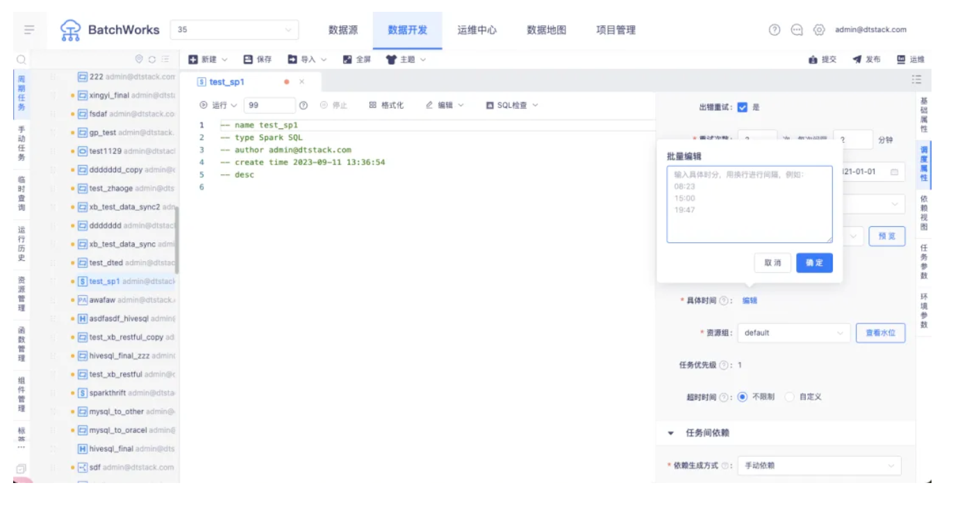The height and width of the screenshot is (508, 960).
Task: Switch to 数据源 top navigation tab
Action: 343,30
